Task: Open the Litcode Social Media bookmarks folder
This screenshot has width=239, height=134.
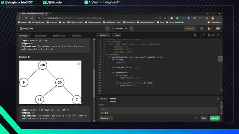Action: tap(175, 22)
